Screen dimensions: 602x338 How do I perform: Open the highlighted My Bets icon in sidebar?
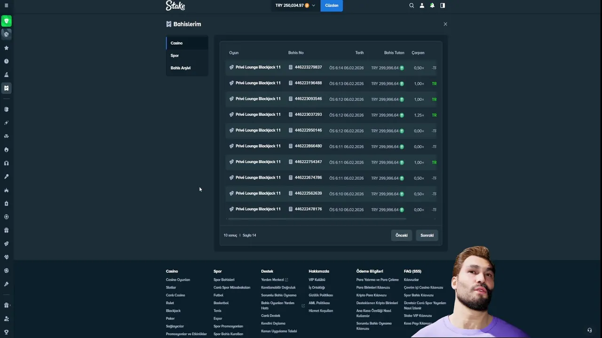click(6, 88)
